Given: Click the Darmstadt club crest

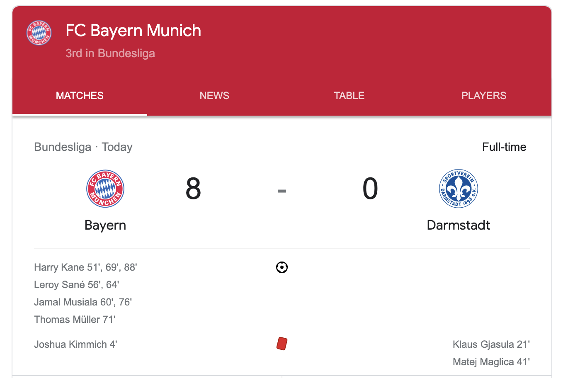Looking at the screenshot, I should (459, 189).
